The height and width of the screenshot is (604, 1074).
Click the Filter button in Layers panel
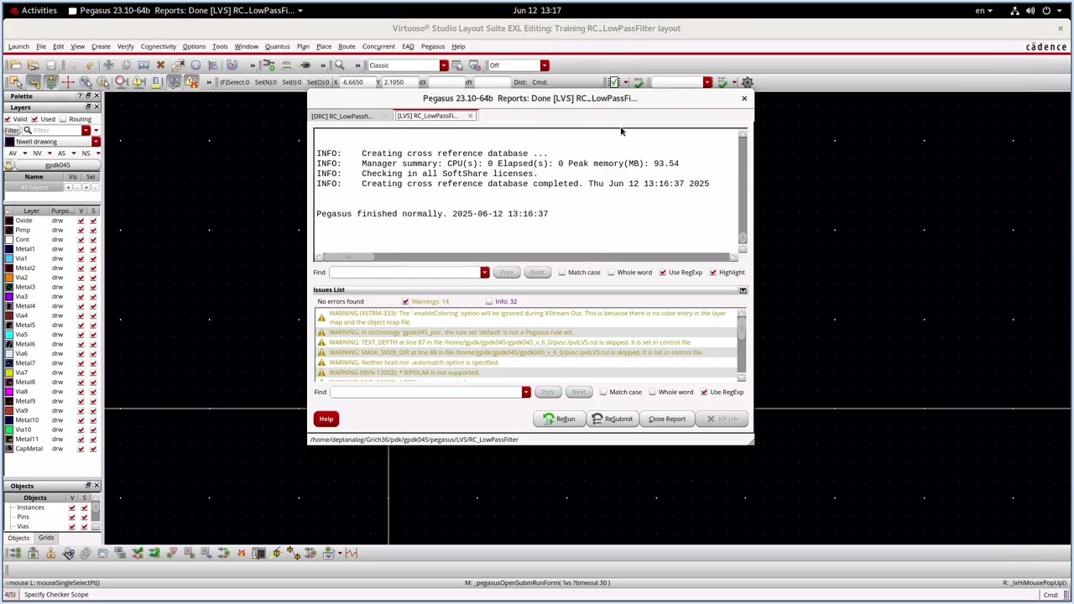(12, 131)
